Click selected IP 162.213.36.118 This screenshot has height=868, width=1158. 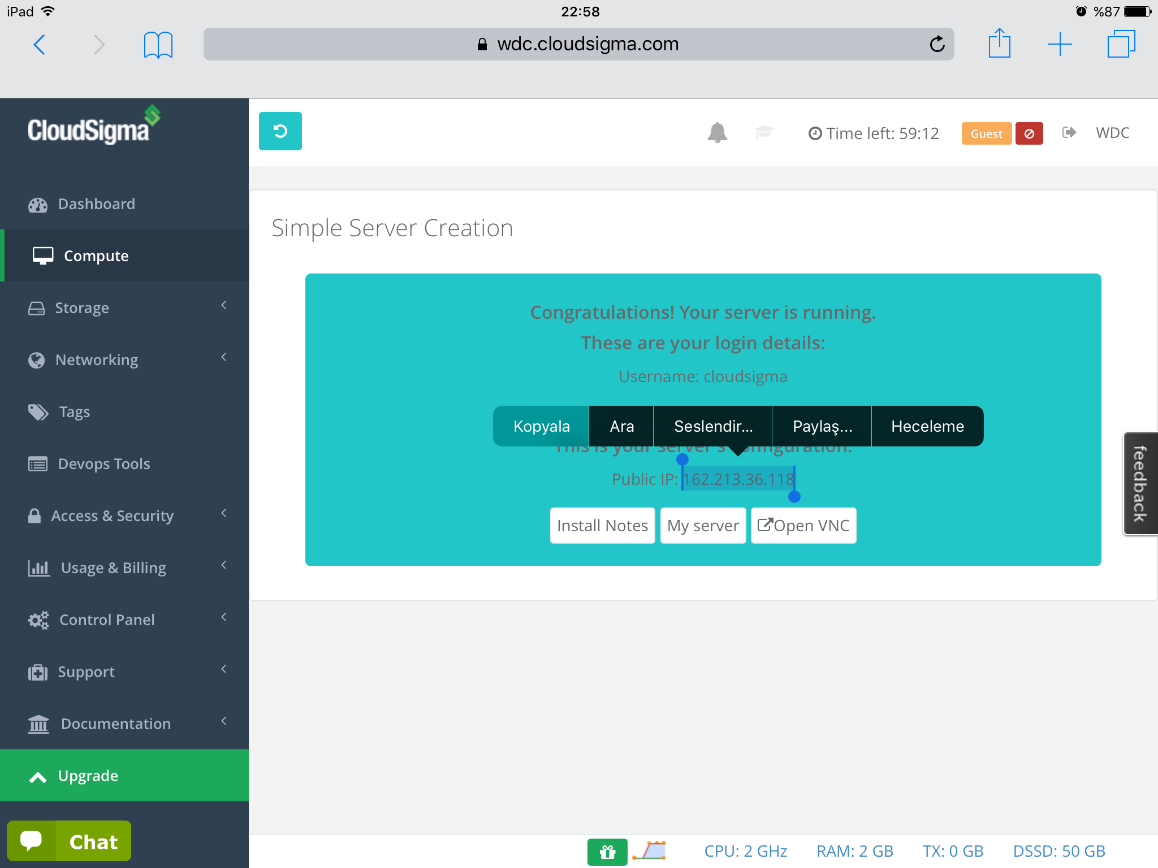(x=738, y=479)
